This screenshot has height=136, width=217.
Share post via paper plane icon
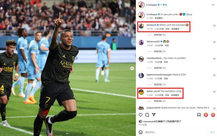[x=154, y=115]
